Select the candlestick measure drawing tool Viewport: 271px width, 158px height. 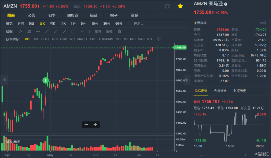[x=82, y=31]
